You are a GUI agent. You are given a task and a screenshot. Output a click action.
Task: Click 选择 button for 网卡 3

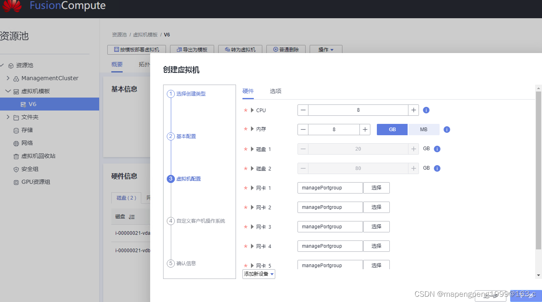[376, 227]
